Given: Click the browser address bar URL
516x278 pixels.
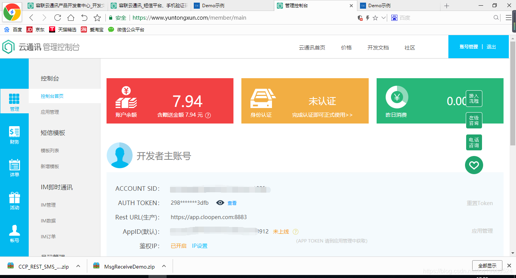Looking at the screenshot, I should pyautogui.click(x=189, y=18).
